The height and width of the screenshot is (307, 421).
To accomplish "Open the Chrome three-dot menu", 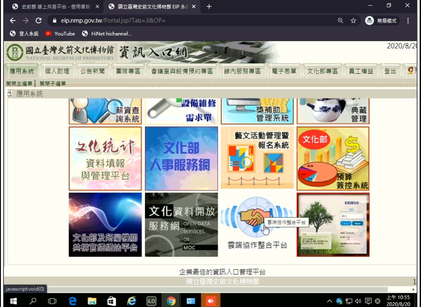I will pos(408,21).
